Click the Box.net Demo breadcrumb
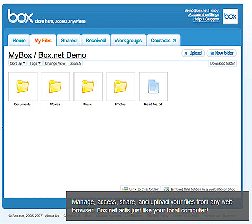 click(62, 55)
